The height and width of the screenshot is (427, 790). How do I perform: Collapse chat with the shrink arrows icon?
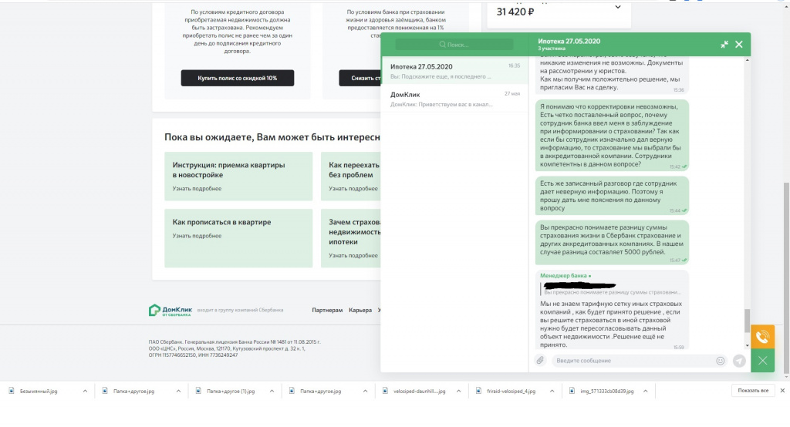724,44
